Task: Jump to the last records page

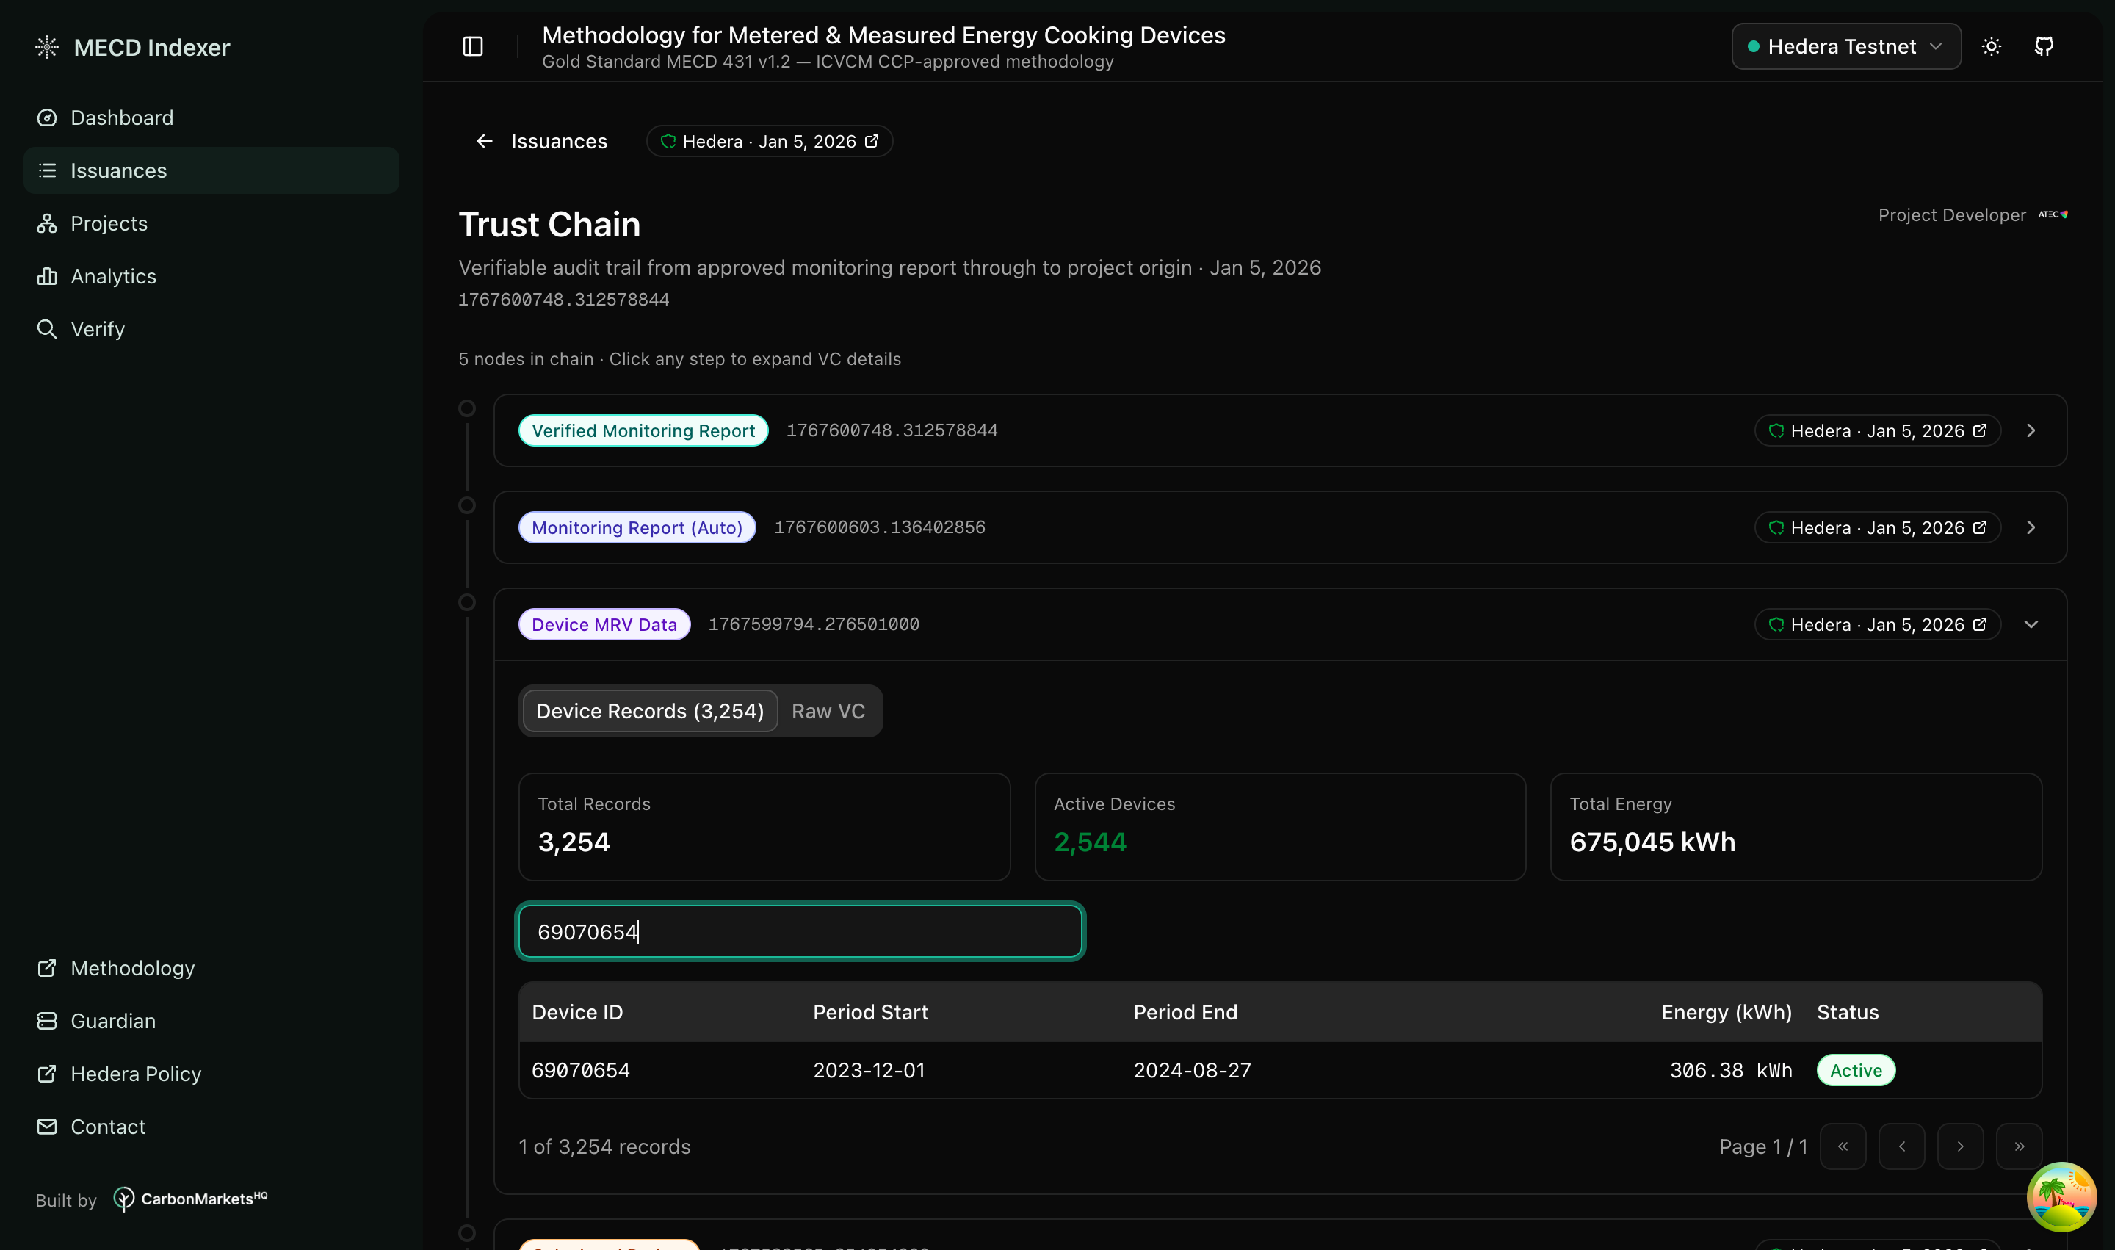Action: pos(2018,1146)
